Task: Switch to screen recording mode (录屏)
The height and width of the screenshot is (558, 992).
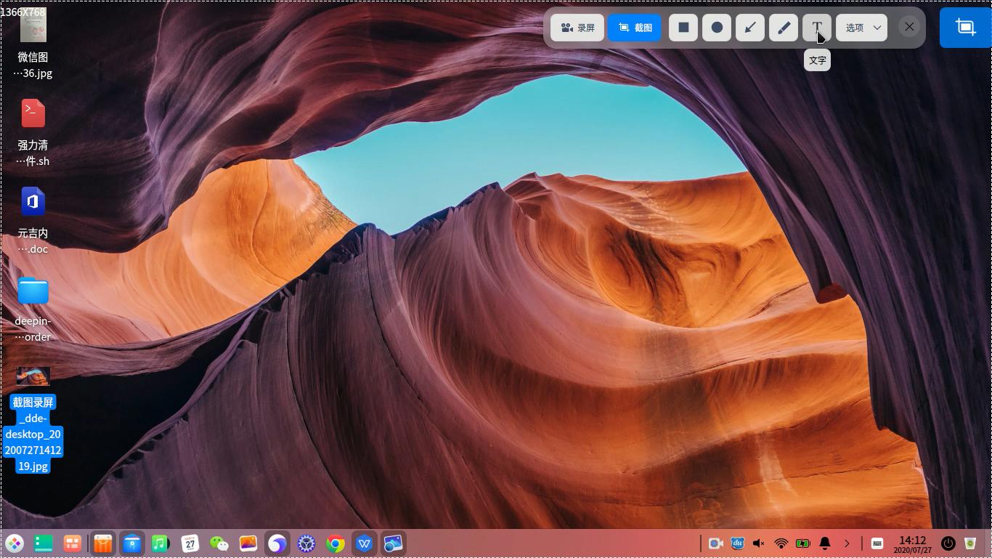Action: (577, 28)
